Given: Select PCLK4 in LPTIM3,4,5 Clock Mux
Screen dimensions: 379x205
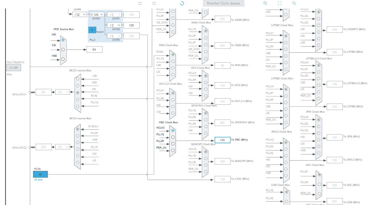Looking at the screenshot, I should (x=318, y=65).
